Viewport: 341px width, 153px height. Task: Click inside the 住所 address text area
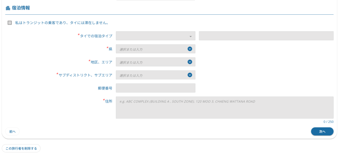[x=225, y=107]
